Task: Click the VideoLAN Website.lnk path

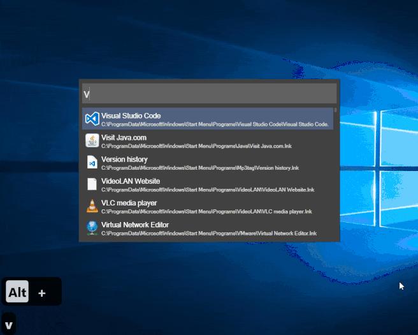Action: [x=208, y=190]
